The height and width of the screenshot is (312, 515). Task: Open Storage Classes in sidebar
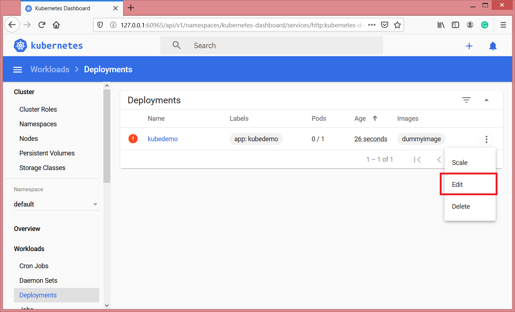pyautogui.click(x=42, y=168)
